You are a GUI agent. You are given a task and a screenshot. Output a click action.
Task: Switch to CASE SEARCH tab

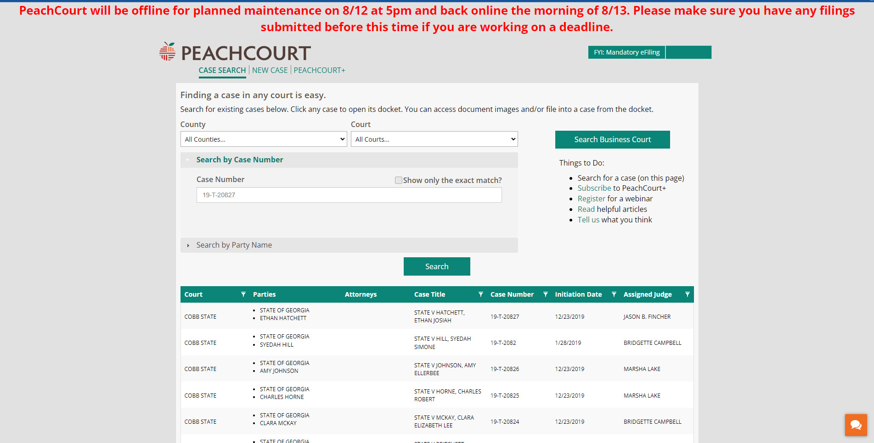click(222, 70)
